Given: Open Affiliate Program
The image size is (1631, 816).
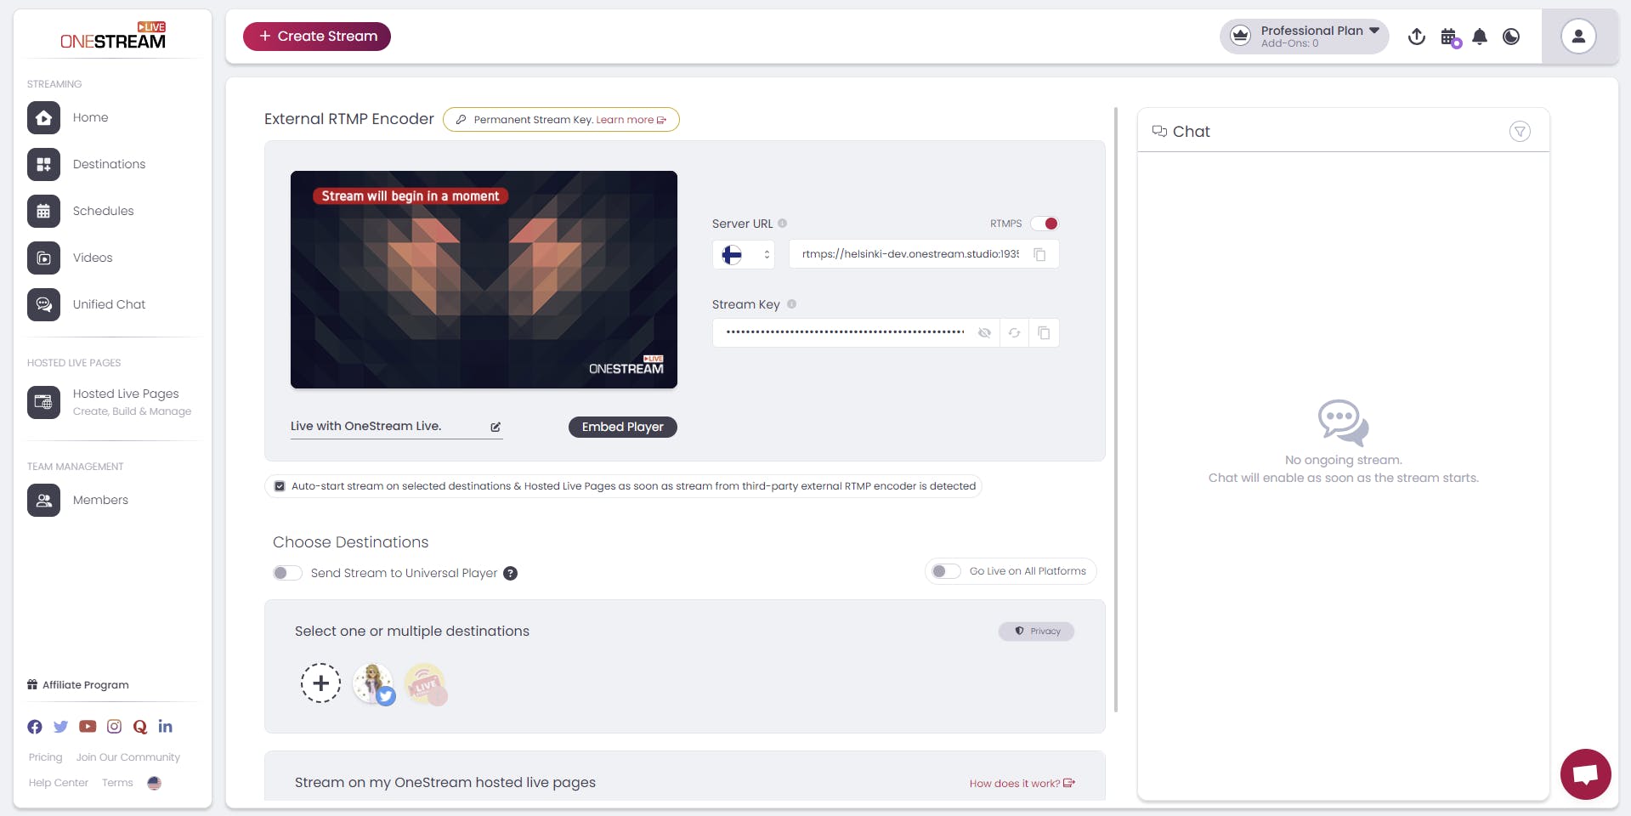Looking at the screenshot, I should pyautogui.click(x=78, y=685).
